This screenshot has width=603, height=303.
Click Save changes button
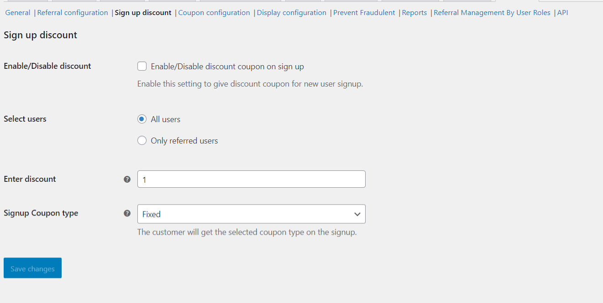coord(32,268)
